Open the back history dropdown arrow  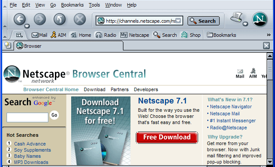27,26
